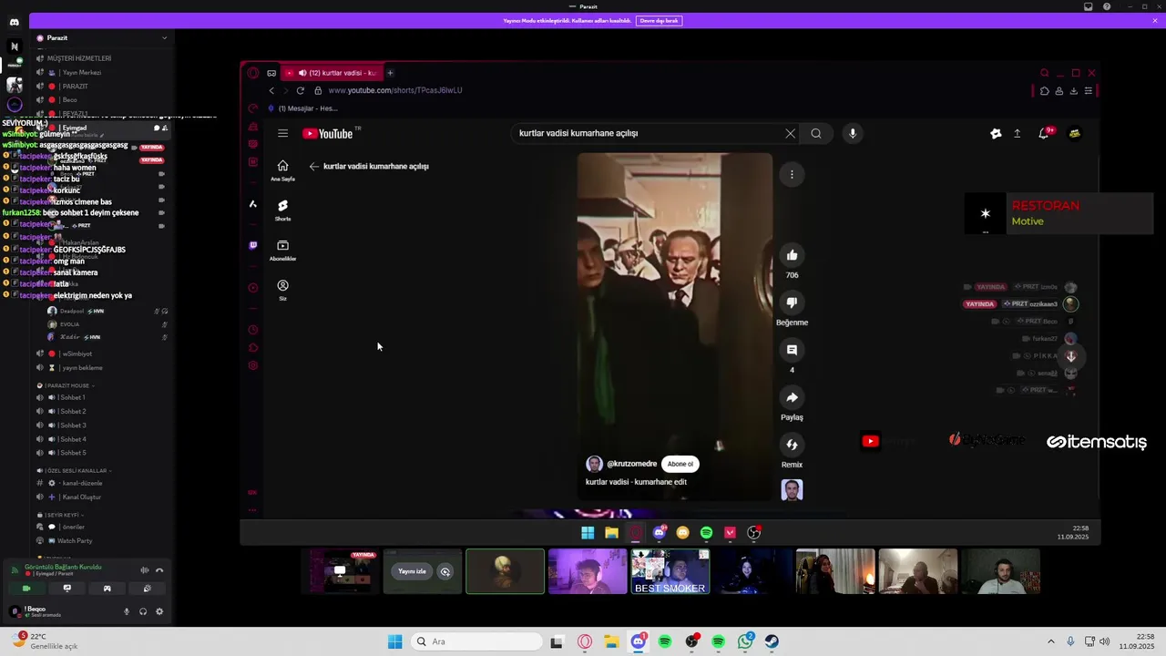This screenshot has height=656, width=1166.
Task: Share your screen in Discord
Action: (66, 589)
